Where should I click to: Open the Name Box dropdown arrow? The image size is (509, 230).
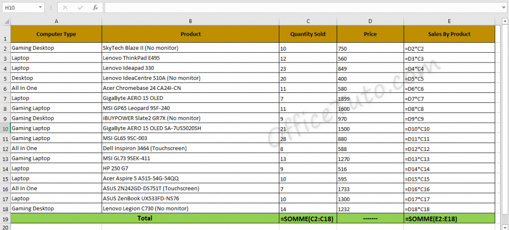coord(40,8)
